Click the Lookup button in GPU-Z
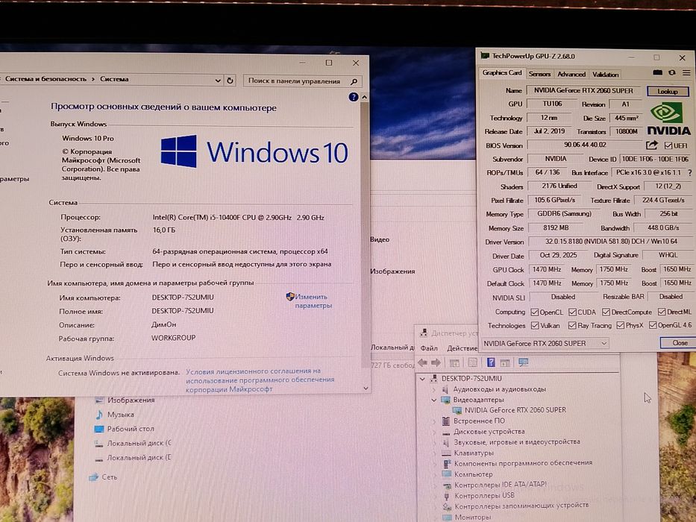Image resolution: width=696 pixels, height=522 pixels. (668, 92)
